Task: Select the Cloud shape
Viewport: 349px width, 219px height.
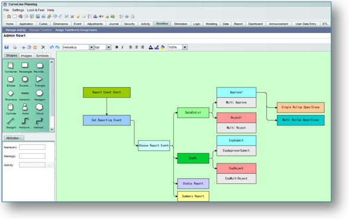Action: pyautogui.click(x=40, y=109)
